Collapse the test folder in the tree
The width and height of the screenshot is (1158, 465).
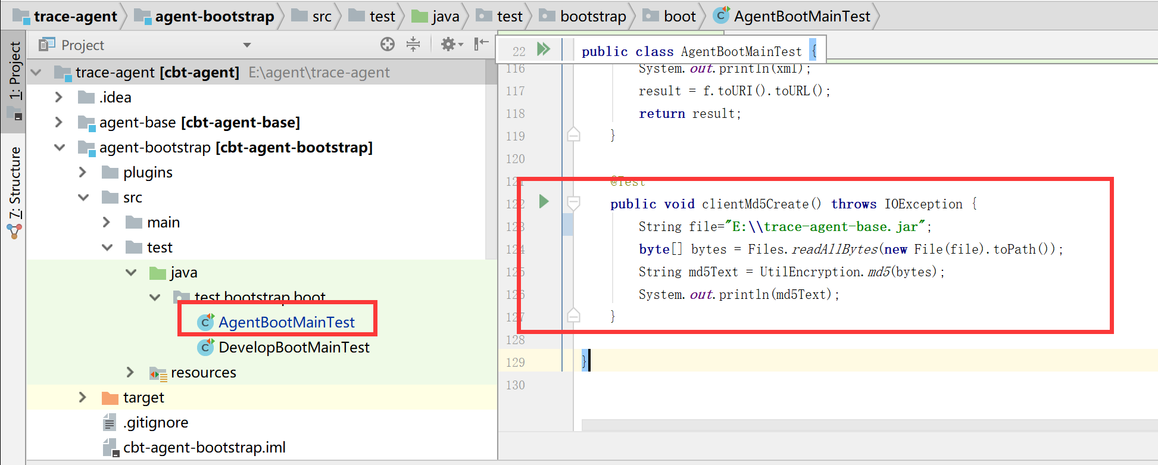click(107, 247)
